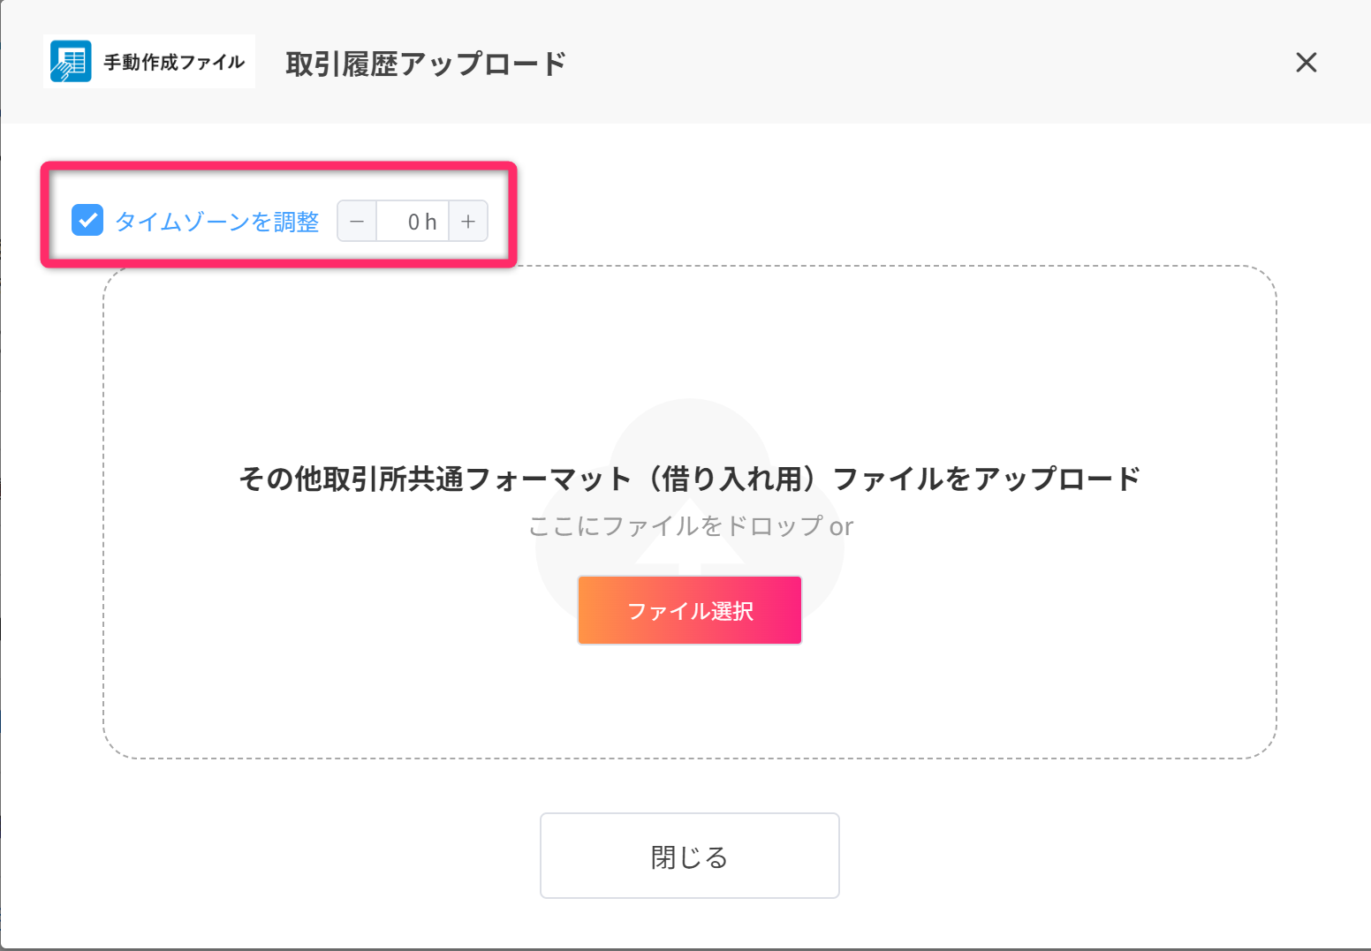1371x951 pixels.
Task: Close the upload dialog with X
Action: pyautogui.click(x=1306, y=63)
